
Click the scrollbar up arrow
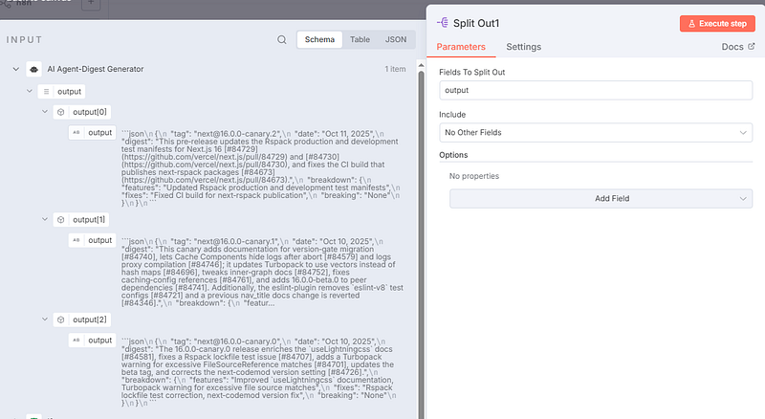421,64
